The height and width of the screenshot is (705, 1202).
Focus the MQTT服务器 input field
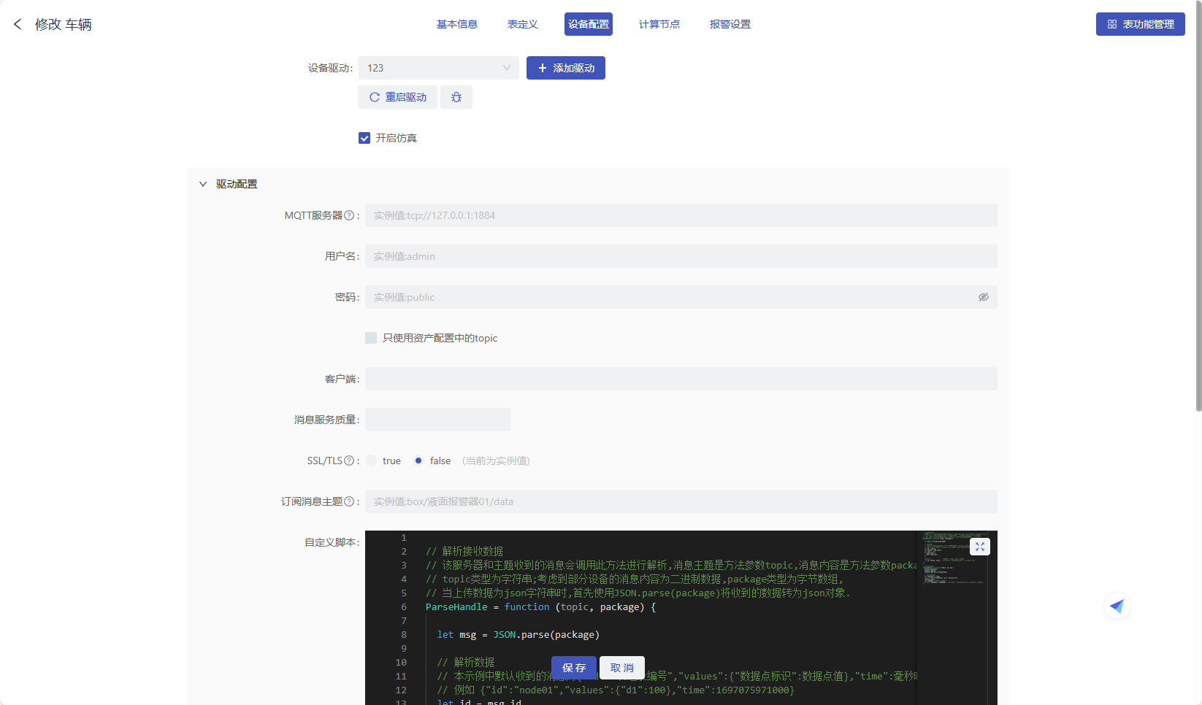681,215
